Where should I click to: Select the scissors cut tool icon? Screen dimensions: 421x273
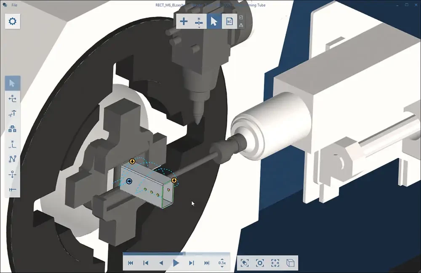[12, 113]
